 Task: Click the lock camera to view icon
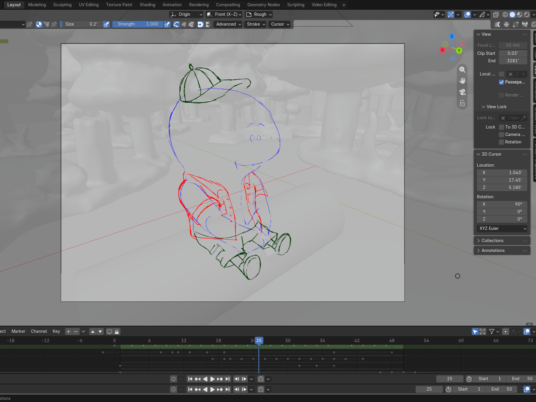(x=462, y=103)
